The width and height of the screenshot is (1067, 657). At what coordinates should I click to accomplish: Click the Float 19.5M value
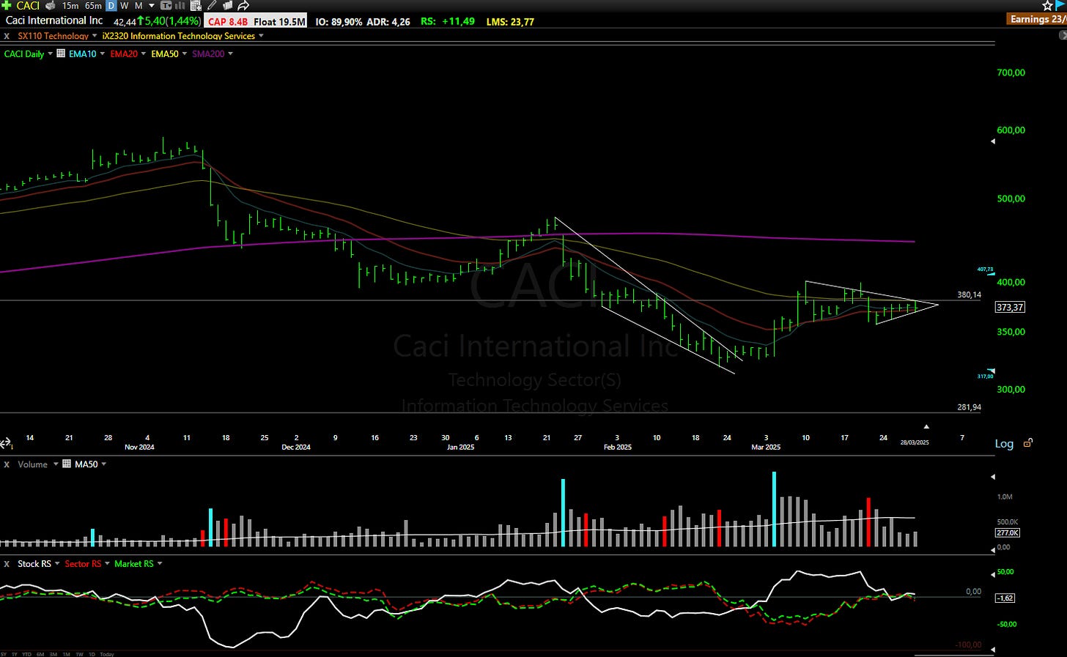point(279,22)
